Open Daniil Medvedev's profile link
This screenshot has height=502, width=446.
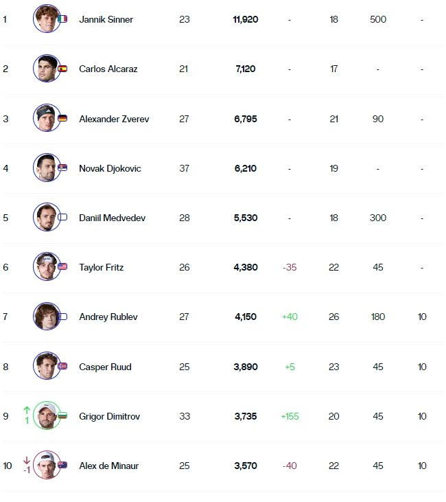tap(112, 218)
